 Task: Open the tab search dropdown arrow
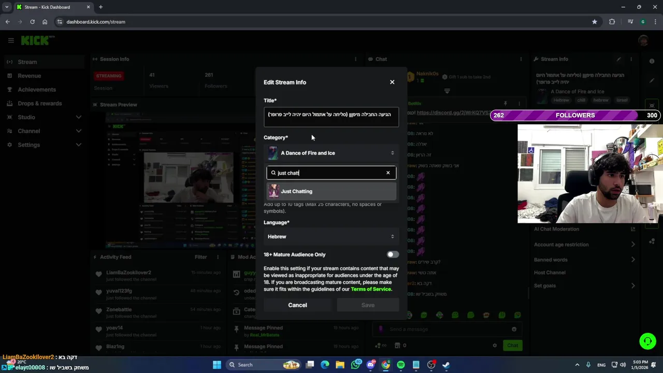coord(7,7)
